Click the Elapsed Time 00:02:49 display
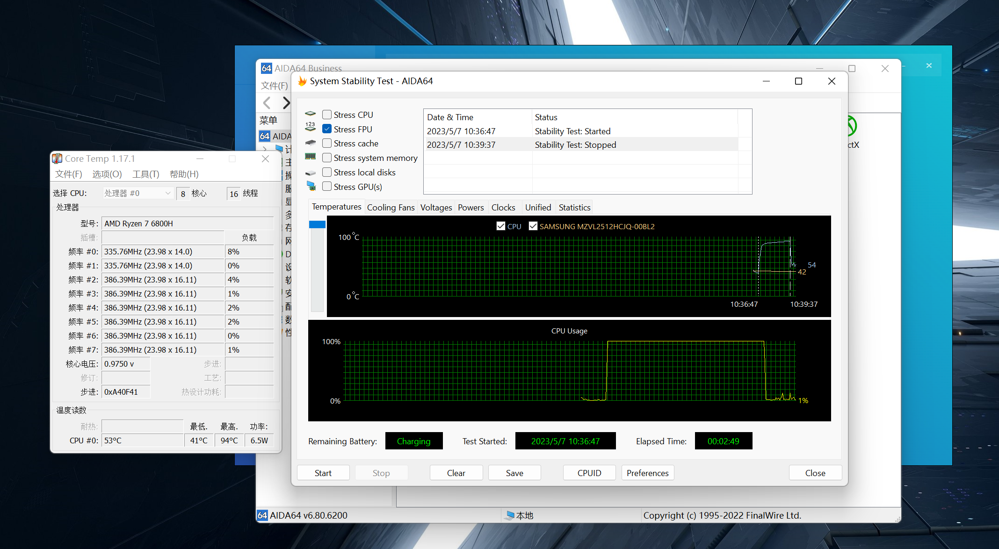Screen dimensions: 999x549 723,441
